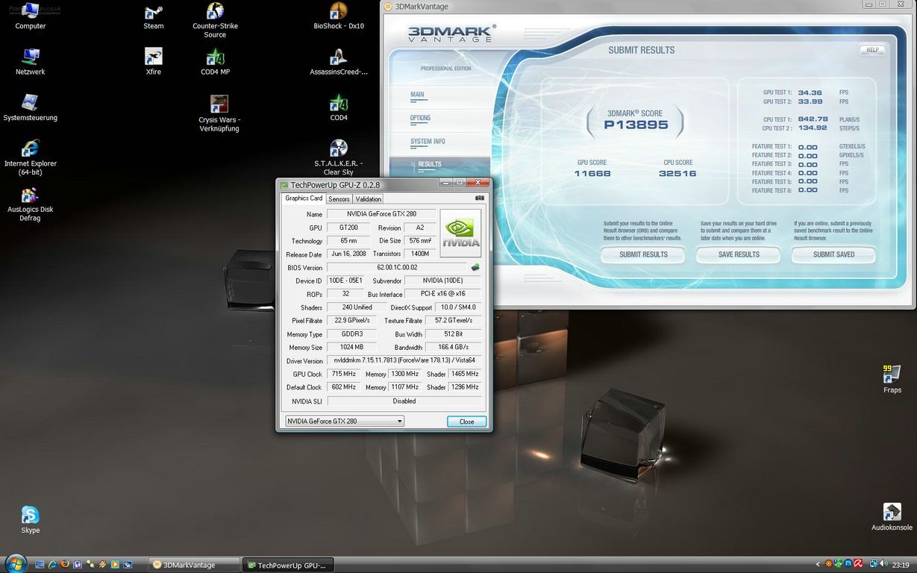Click the Name field NVIDIA GeForce GTX 280
Screen dimensions: 917x573
[x=381, y=214]
